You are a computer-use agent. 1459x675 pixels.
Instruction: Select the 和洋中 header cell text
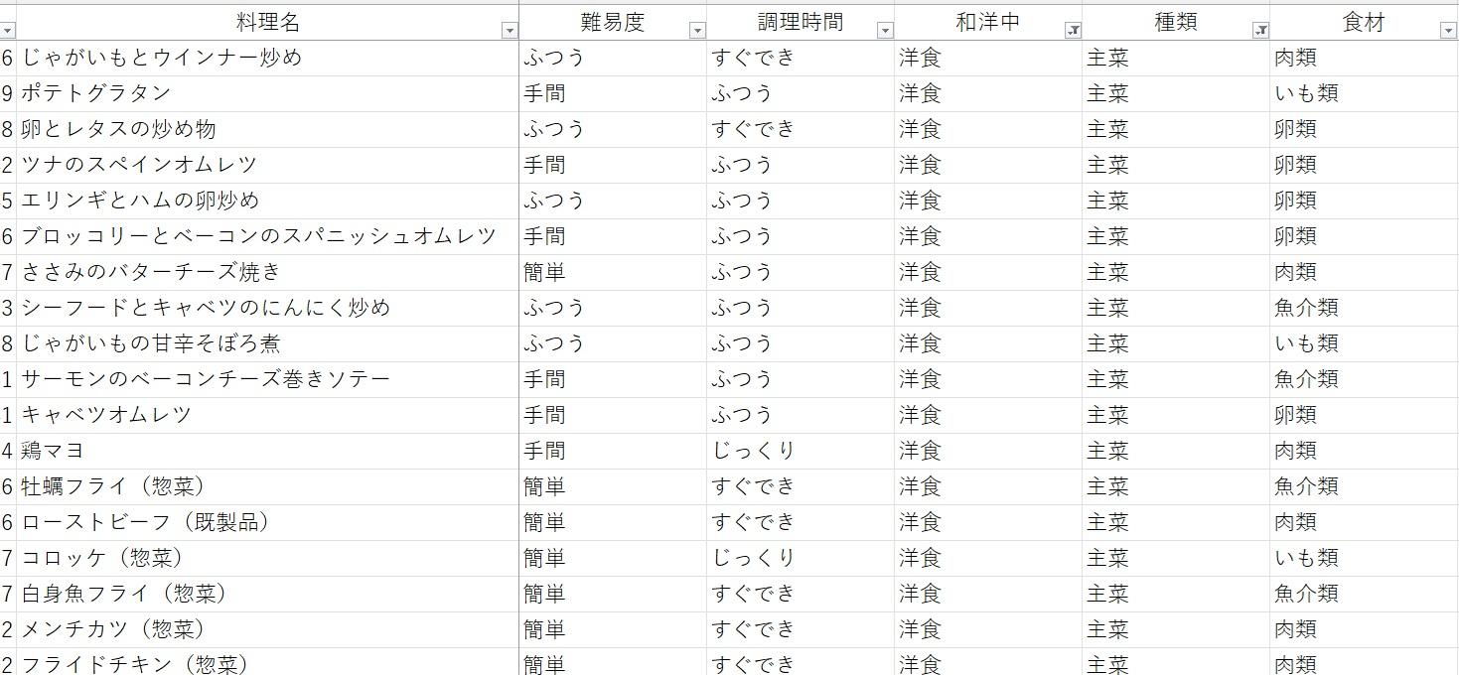988,22
